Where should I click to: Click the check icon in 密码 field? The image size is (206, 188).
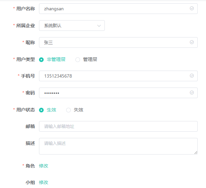(x=192, y=93)
